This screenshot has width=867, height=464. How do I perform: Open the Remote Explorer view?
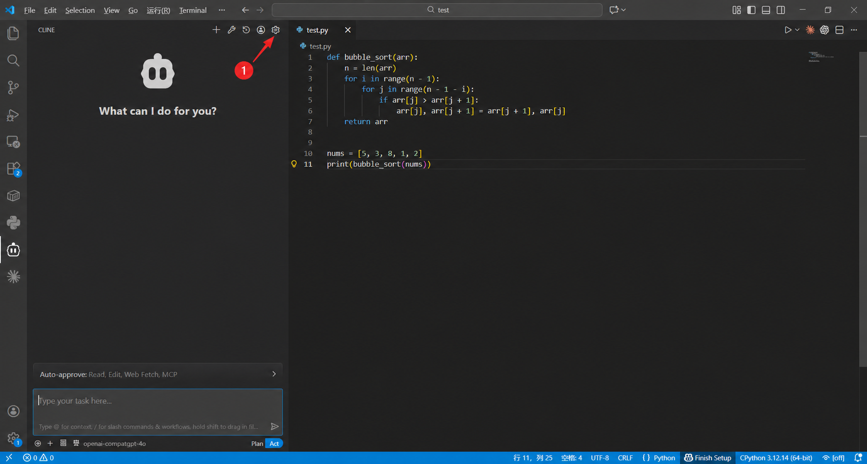pyautogui.click(x=13, y=142)
